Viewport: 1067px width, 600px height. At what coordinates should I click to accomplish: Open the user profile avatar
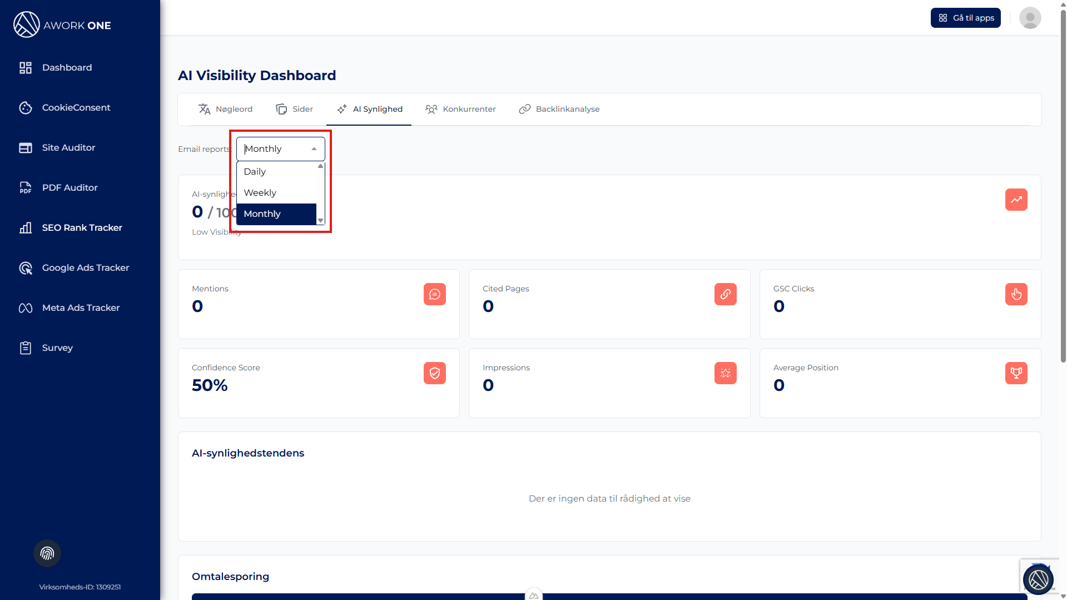[1030, 18]
